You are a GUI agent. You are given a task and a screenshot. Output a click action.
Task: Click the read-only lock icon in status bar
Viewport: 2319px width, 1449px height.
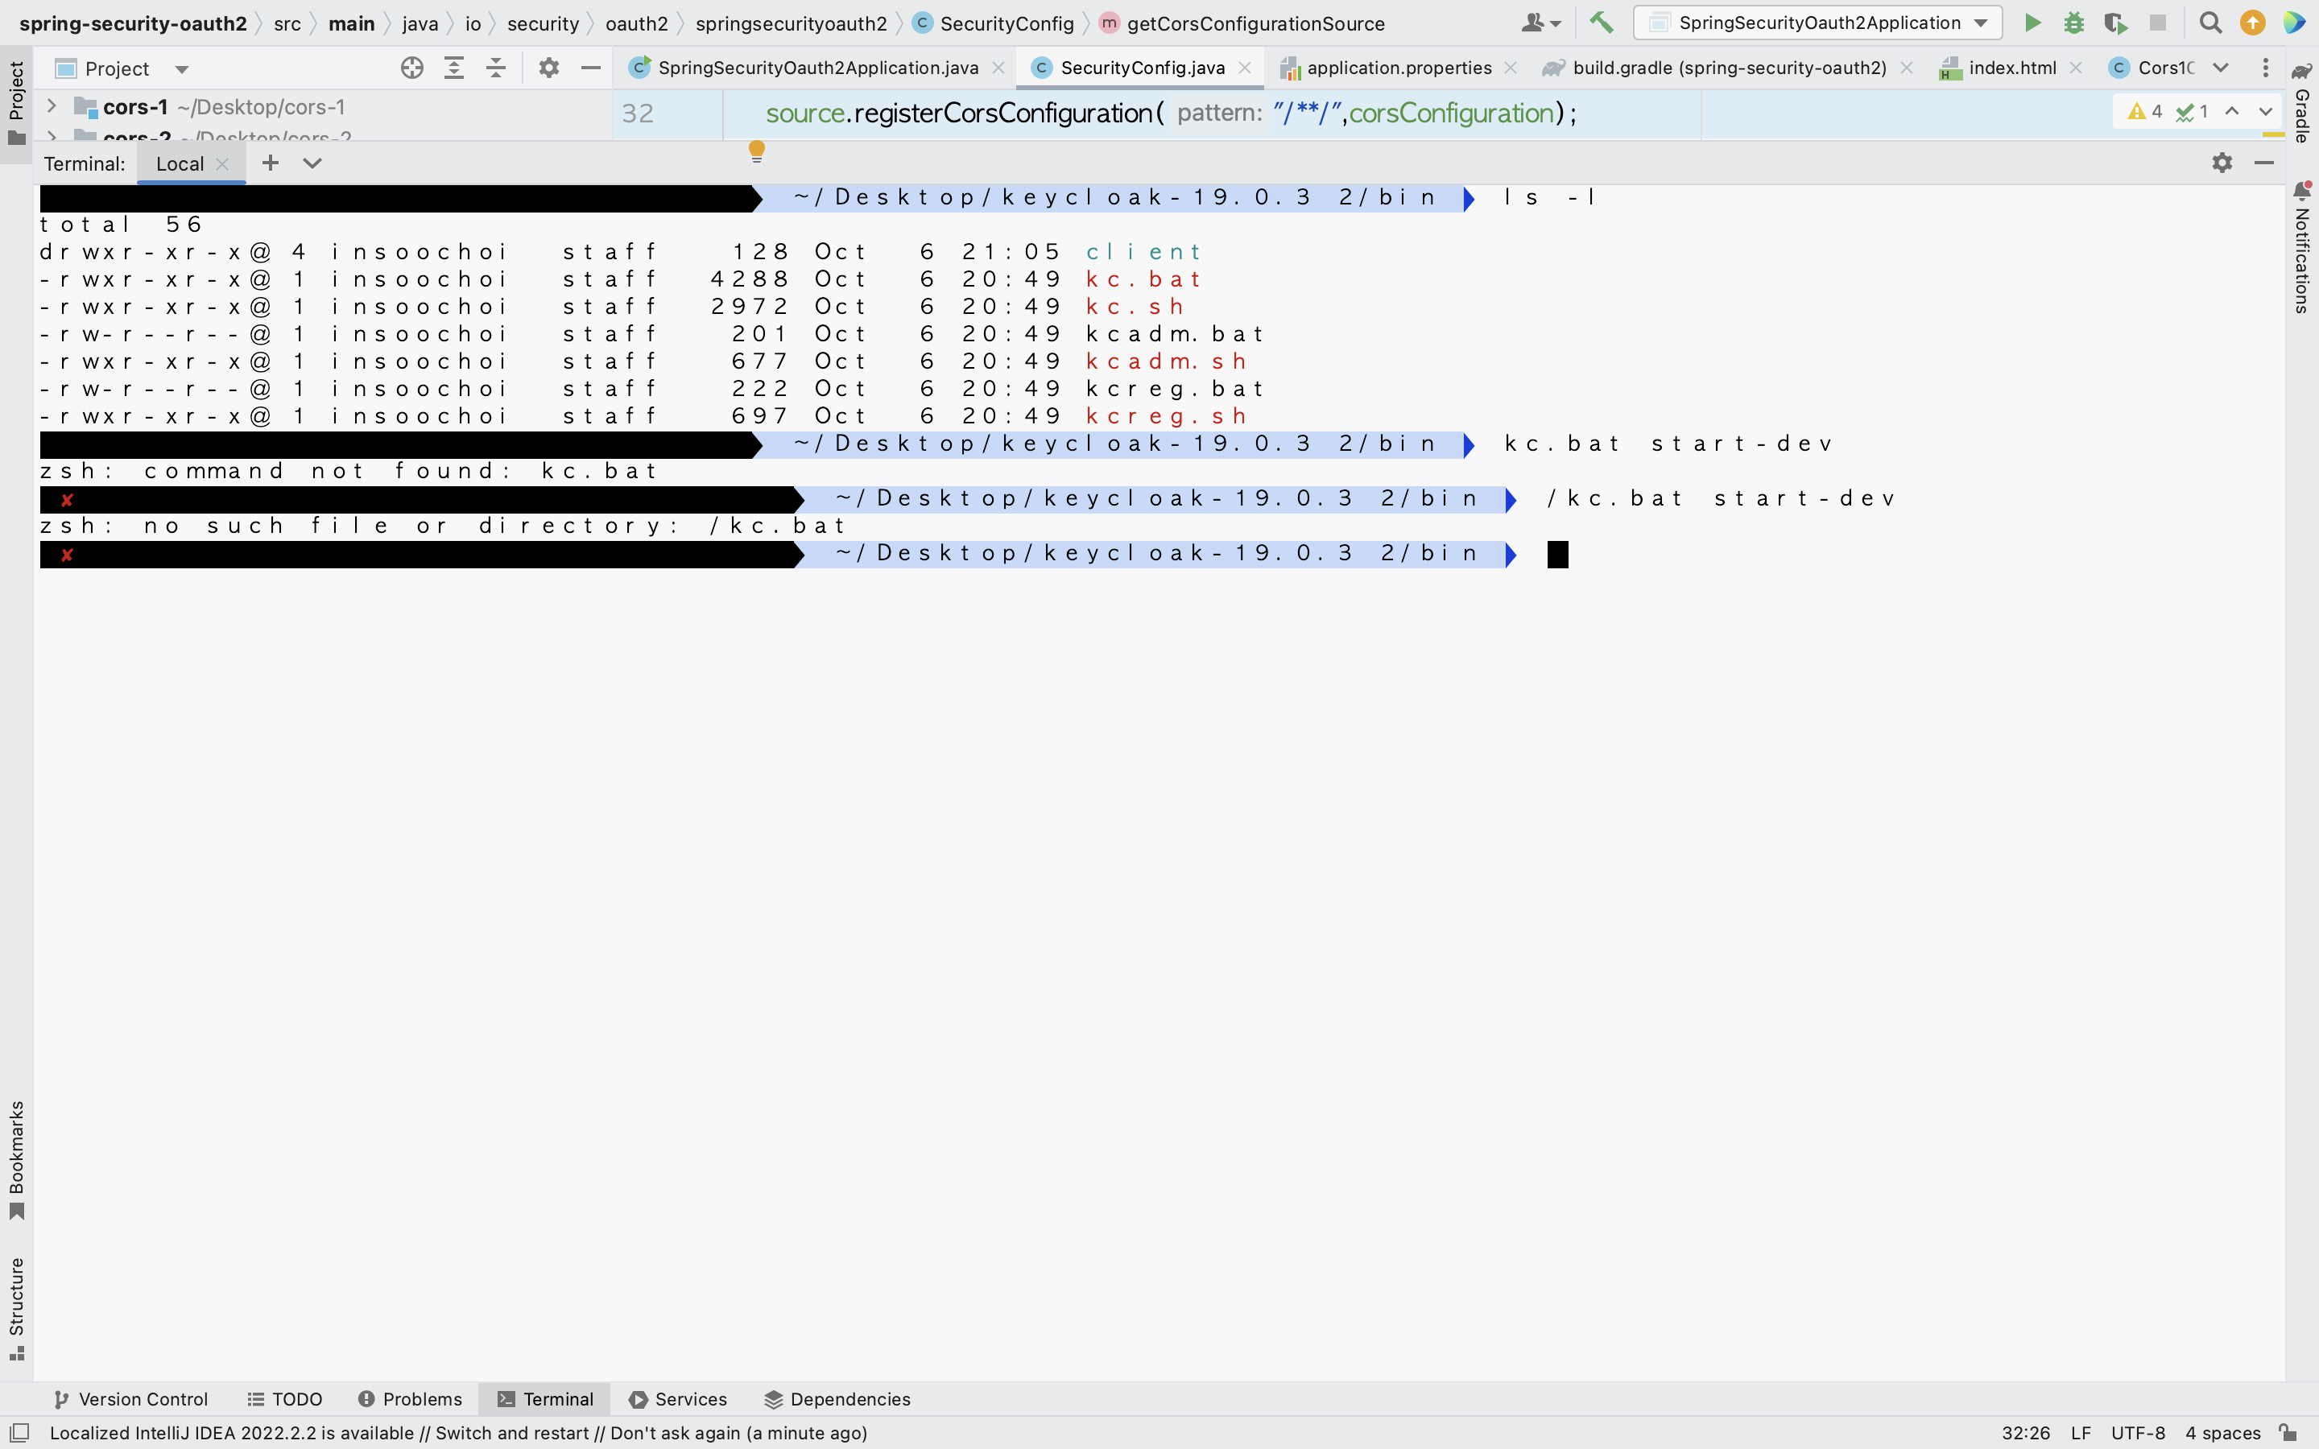(2288, 1433)
